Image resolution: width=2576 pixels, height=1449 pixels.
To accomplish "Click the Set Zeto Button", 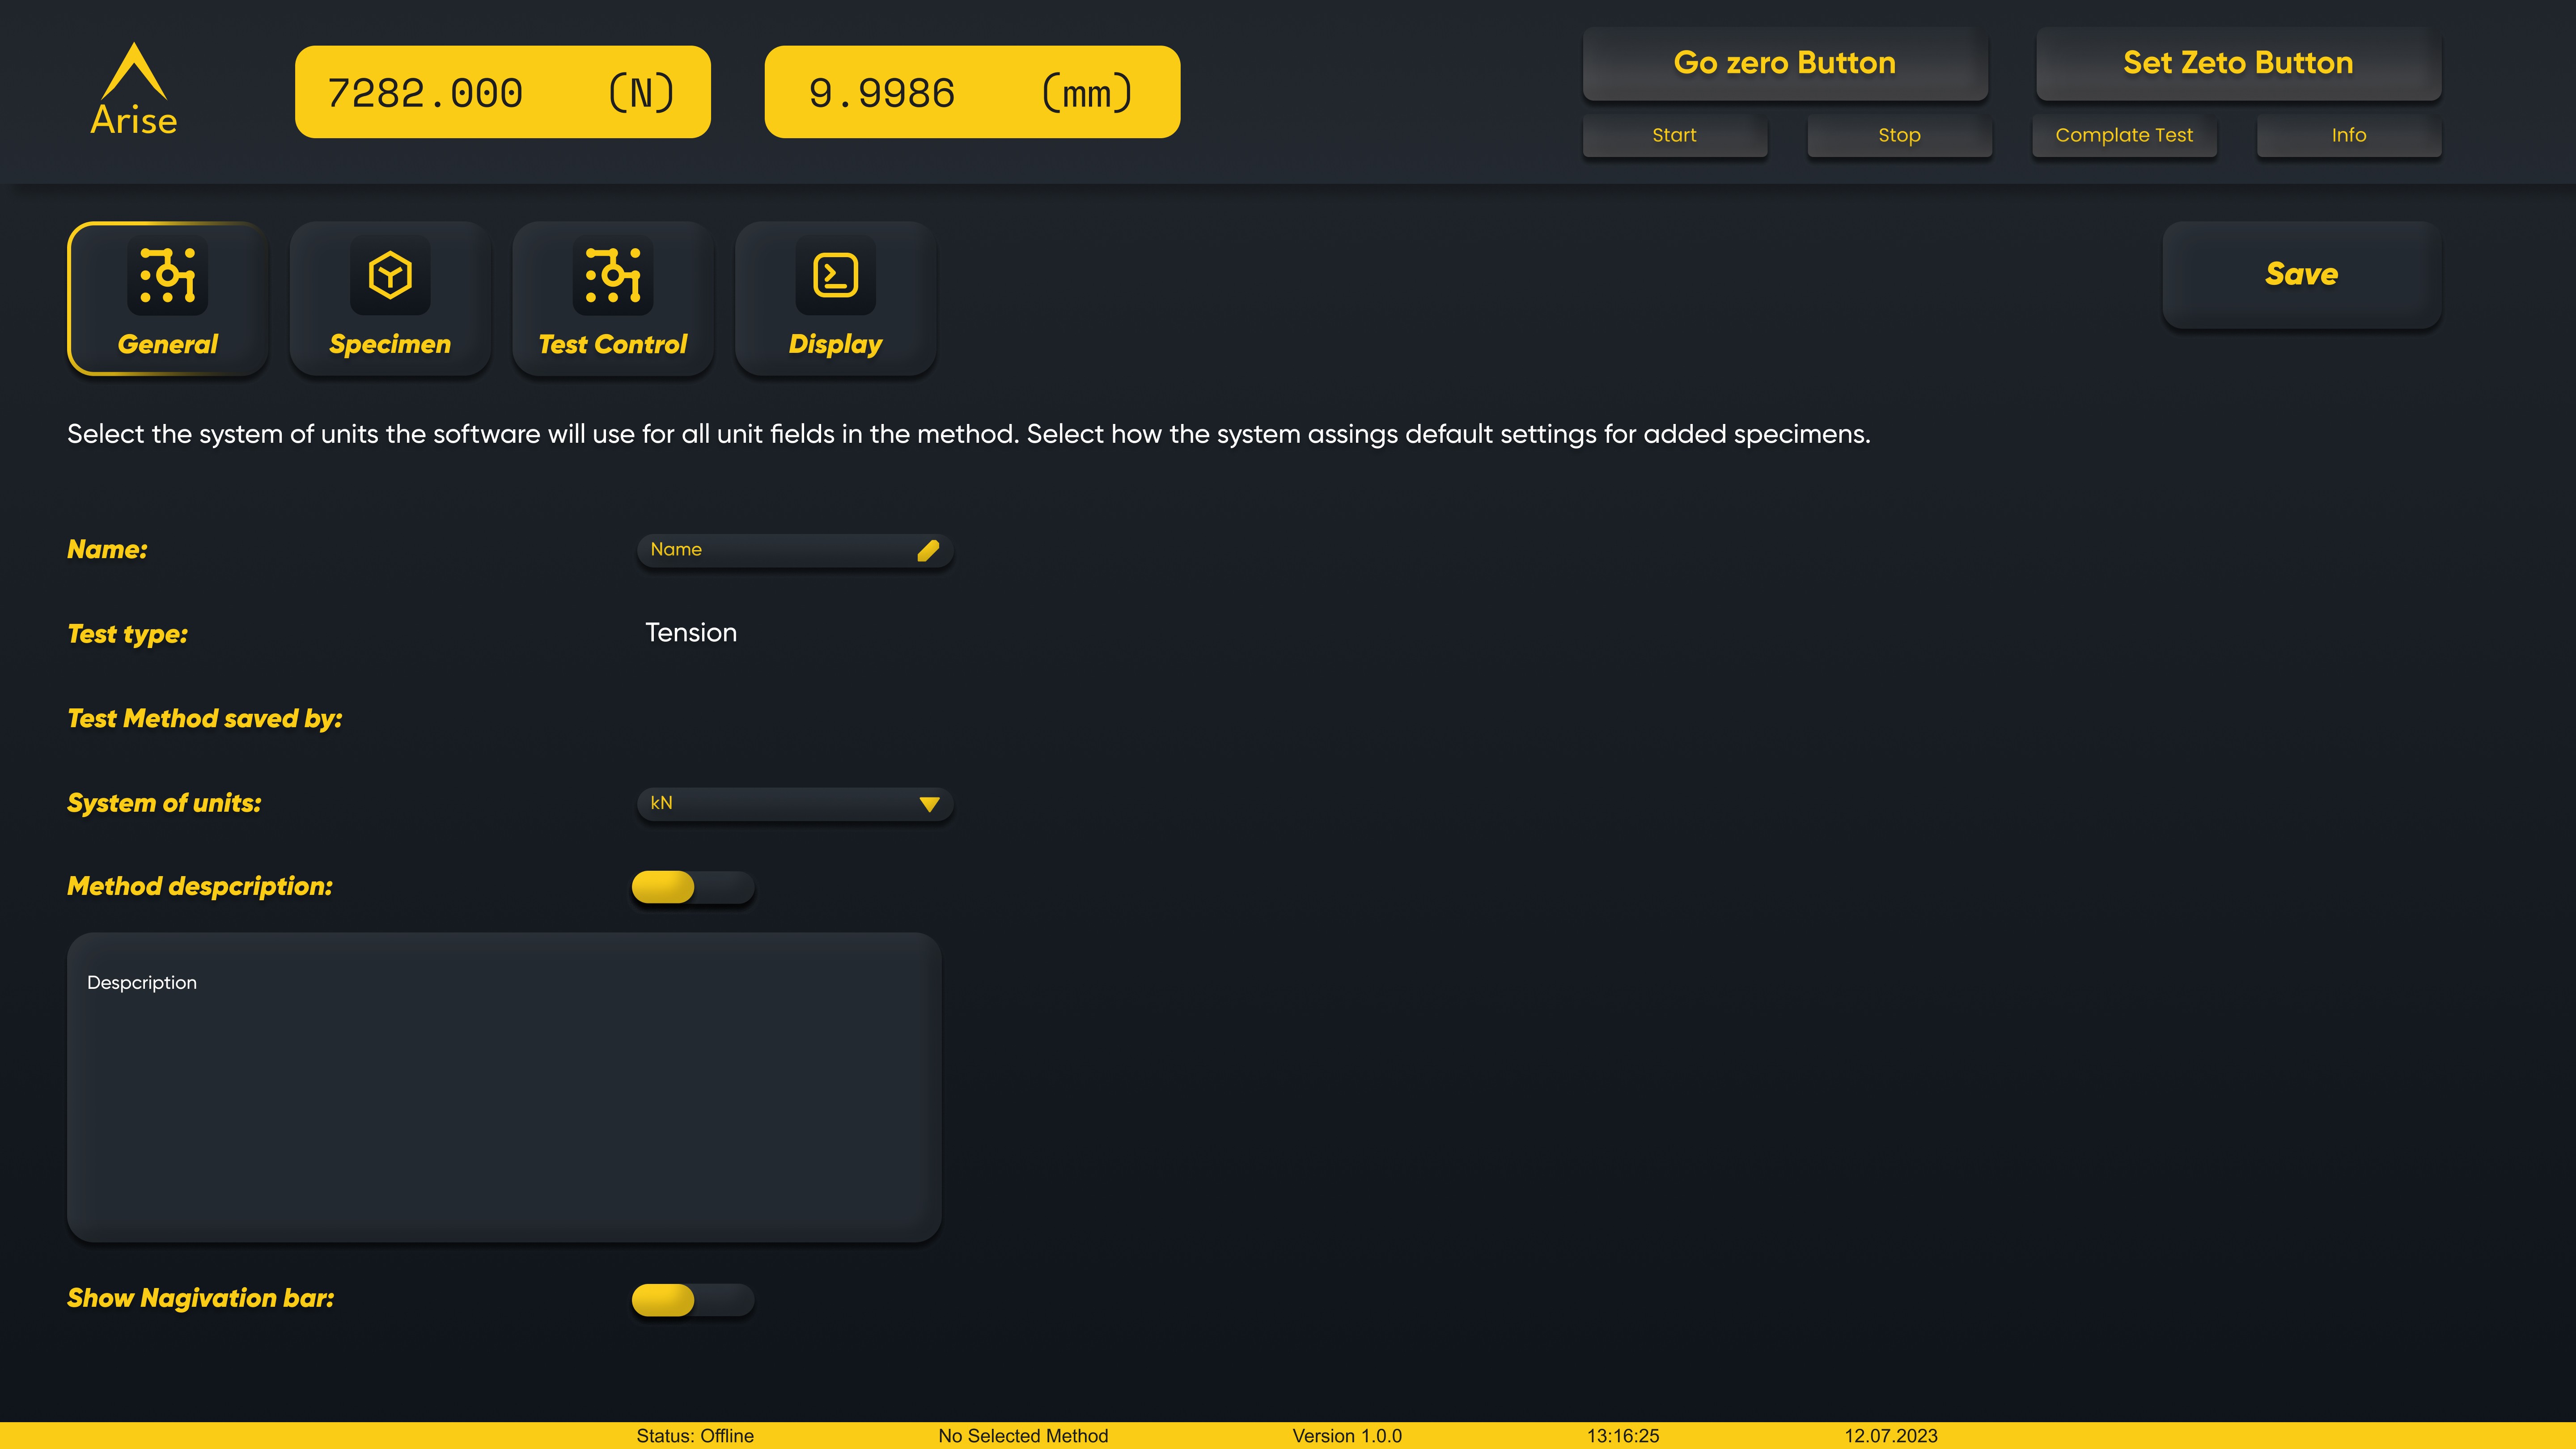I will click(2238, 63).
